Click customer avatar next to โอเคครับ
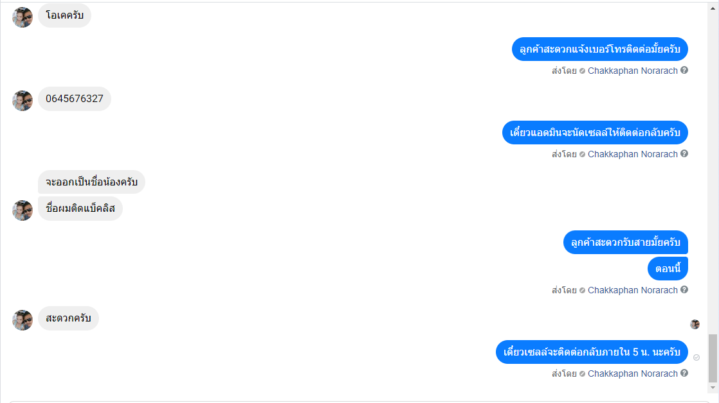Viewport: 719px width, 403px height. point(23,17)
